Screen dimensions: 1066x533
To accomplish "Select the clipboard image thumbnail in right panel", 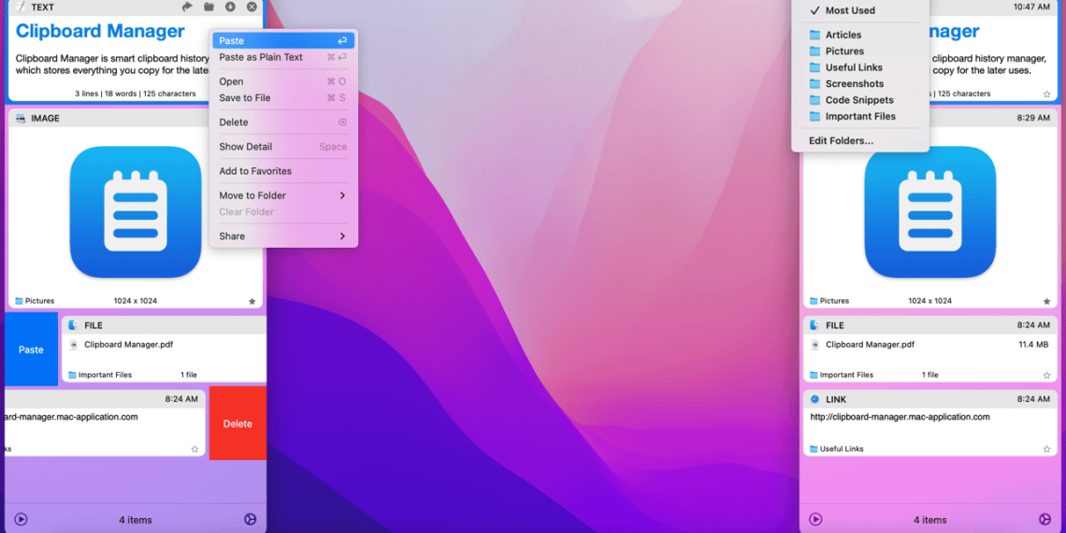I will 929,212.
